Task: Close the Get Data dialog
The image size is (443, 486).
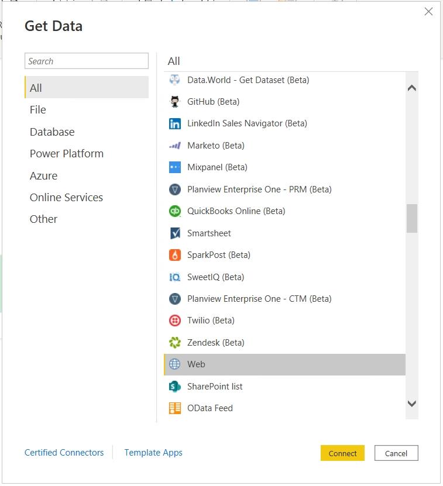Action: pos(428,12)
